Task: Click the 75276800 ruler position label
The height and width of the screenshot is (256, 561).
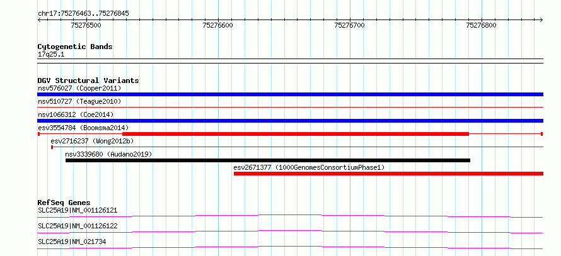Action: point(481,25)
